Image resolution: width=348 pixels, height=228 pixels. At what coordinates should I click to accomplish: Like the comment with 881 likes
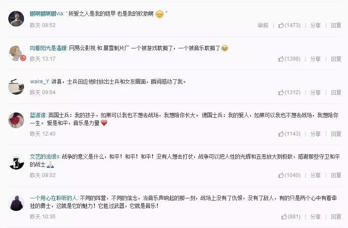click(291, 217)
